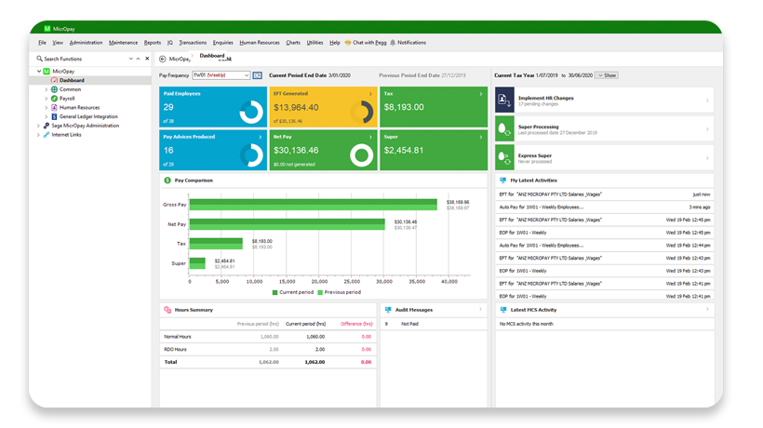
Task: Click the Paid Employees donut chart
Action: (x=251, y=112)
